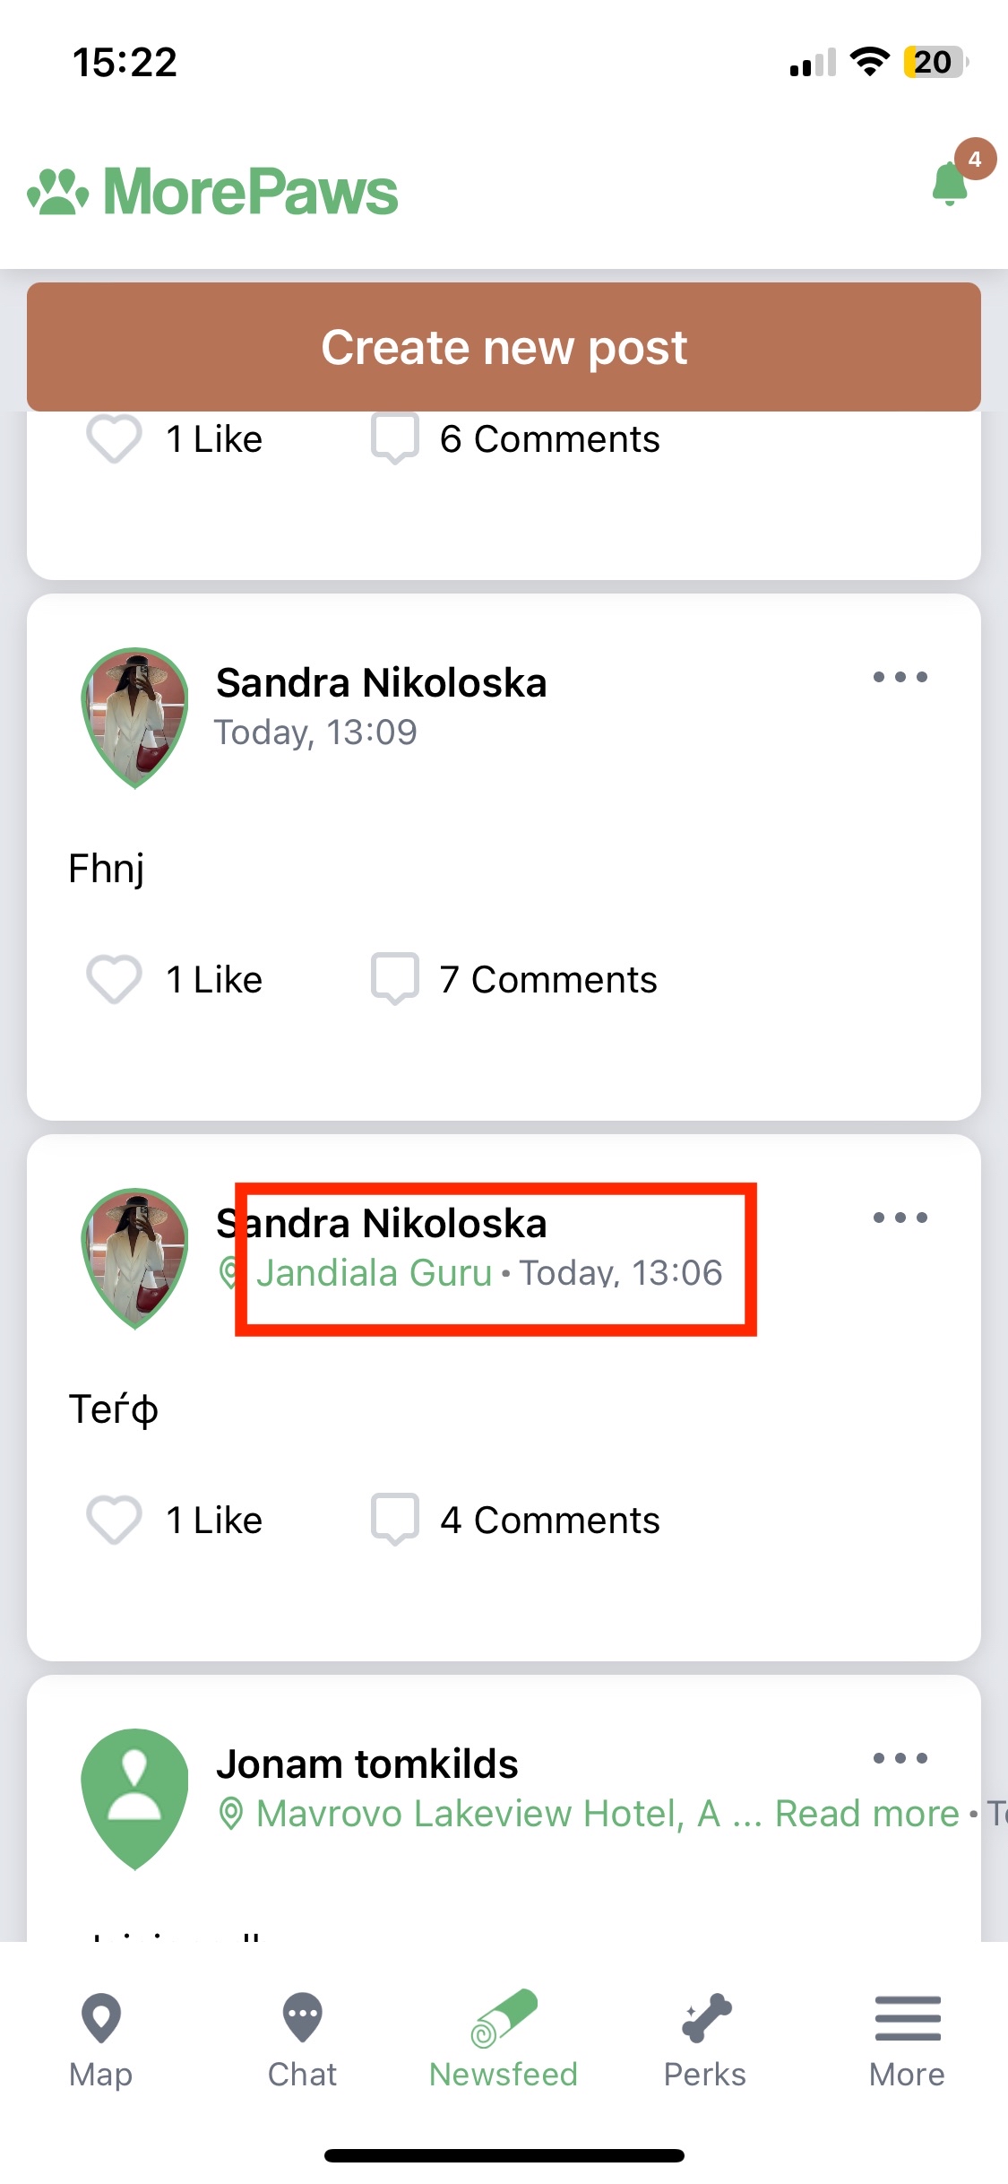Expand "Read more" on Mavrovo location

pos(866,1814)
